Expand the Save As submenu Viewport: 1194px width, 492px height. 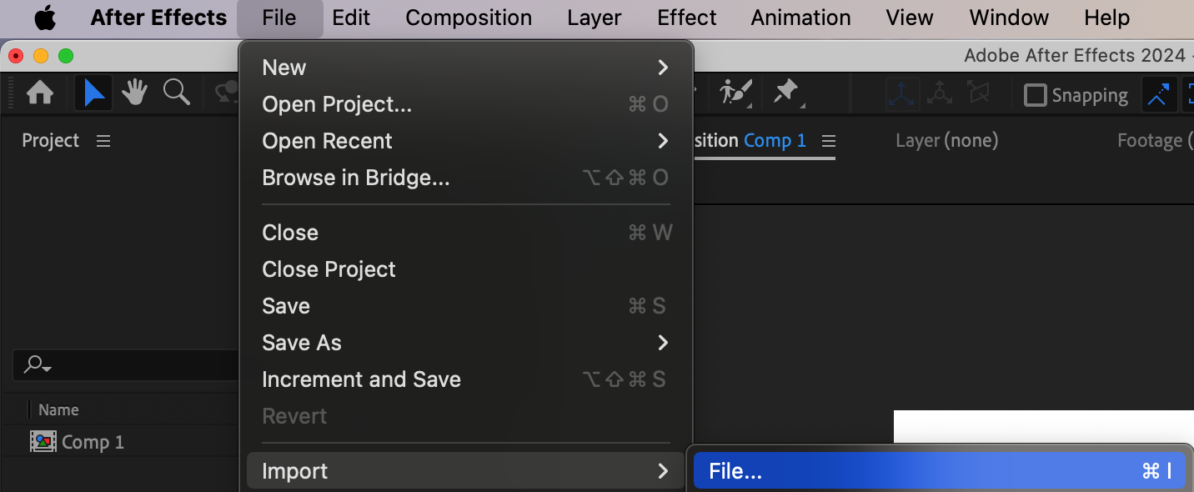[x=465, y=343]
